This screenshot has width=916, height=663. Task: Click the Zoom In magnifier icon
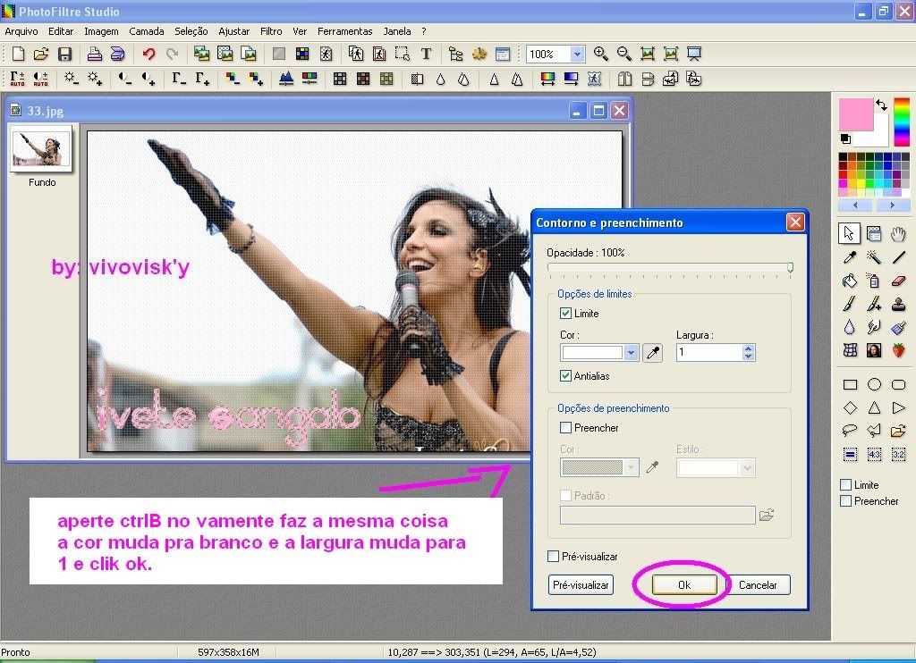point(600,55)
